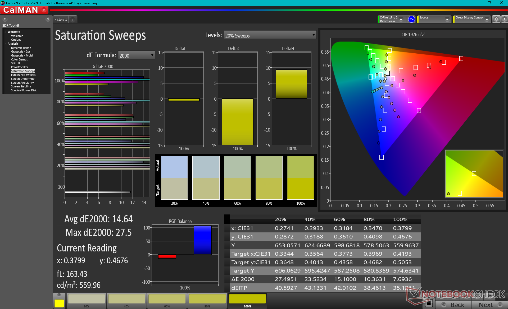Collapse the SDR Toolkit sidebar arrow
The image size is (508, 309).
[48, 19]
